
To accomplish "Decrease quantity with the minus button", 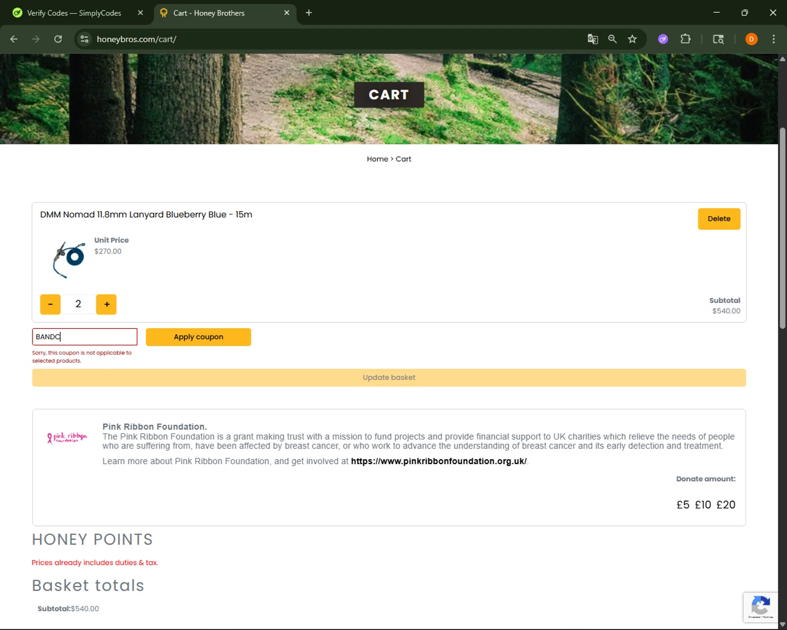I will 50,304.
